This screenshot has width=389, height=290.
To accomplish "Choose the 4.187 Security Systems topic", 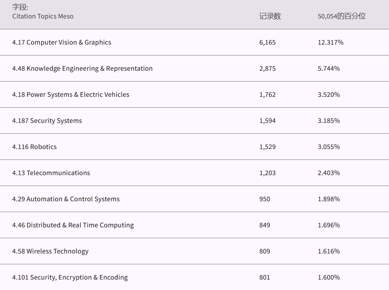I will (x=47, y=121).
